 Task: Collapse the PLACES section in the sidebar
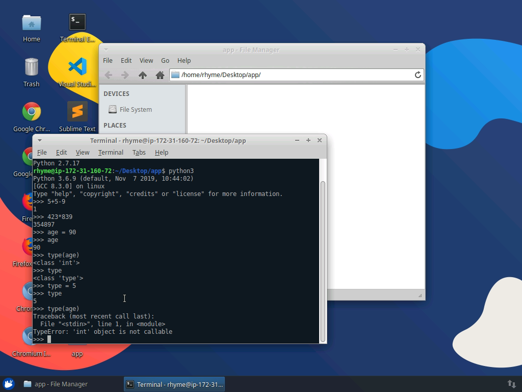(x=115, y=125)
